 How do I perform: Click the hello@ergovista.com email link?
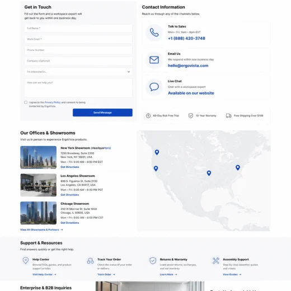coord(188,65)
